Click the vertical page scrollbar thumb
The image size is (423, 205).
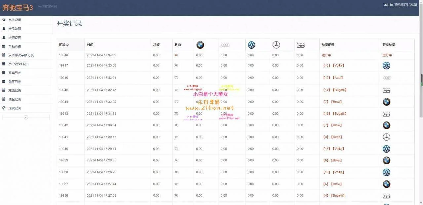(421, 80)
